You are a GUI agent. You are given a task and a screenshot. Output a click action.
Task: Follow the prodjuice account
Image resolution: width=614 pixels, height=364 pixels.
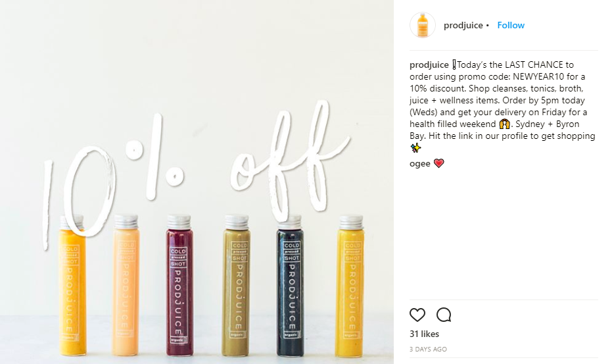click(511, 25)
